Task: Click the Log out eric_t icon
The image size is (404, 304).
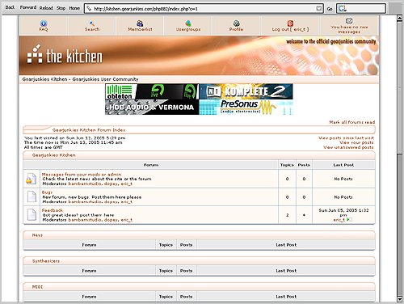Action: (x=290, y=23)
